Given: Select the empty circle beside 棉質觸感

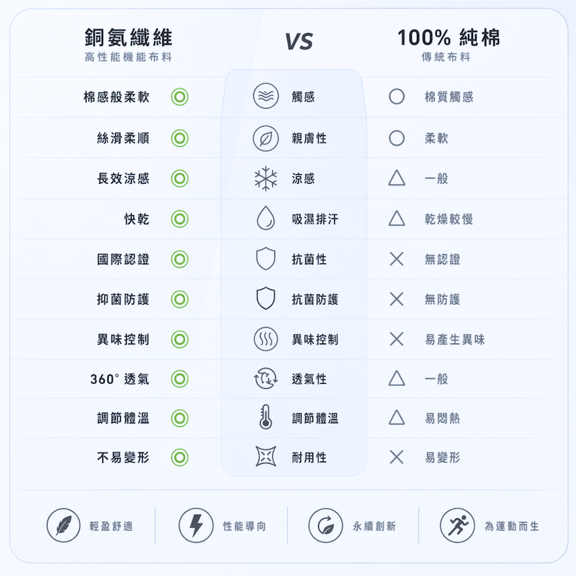Looking at the screenshot, I should [397, 96].
